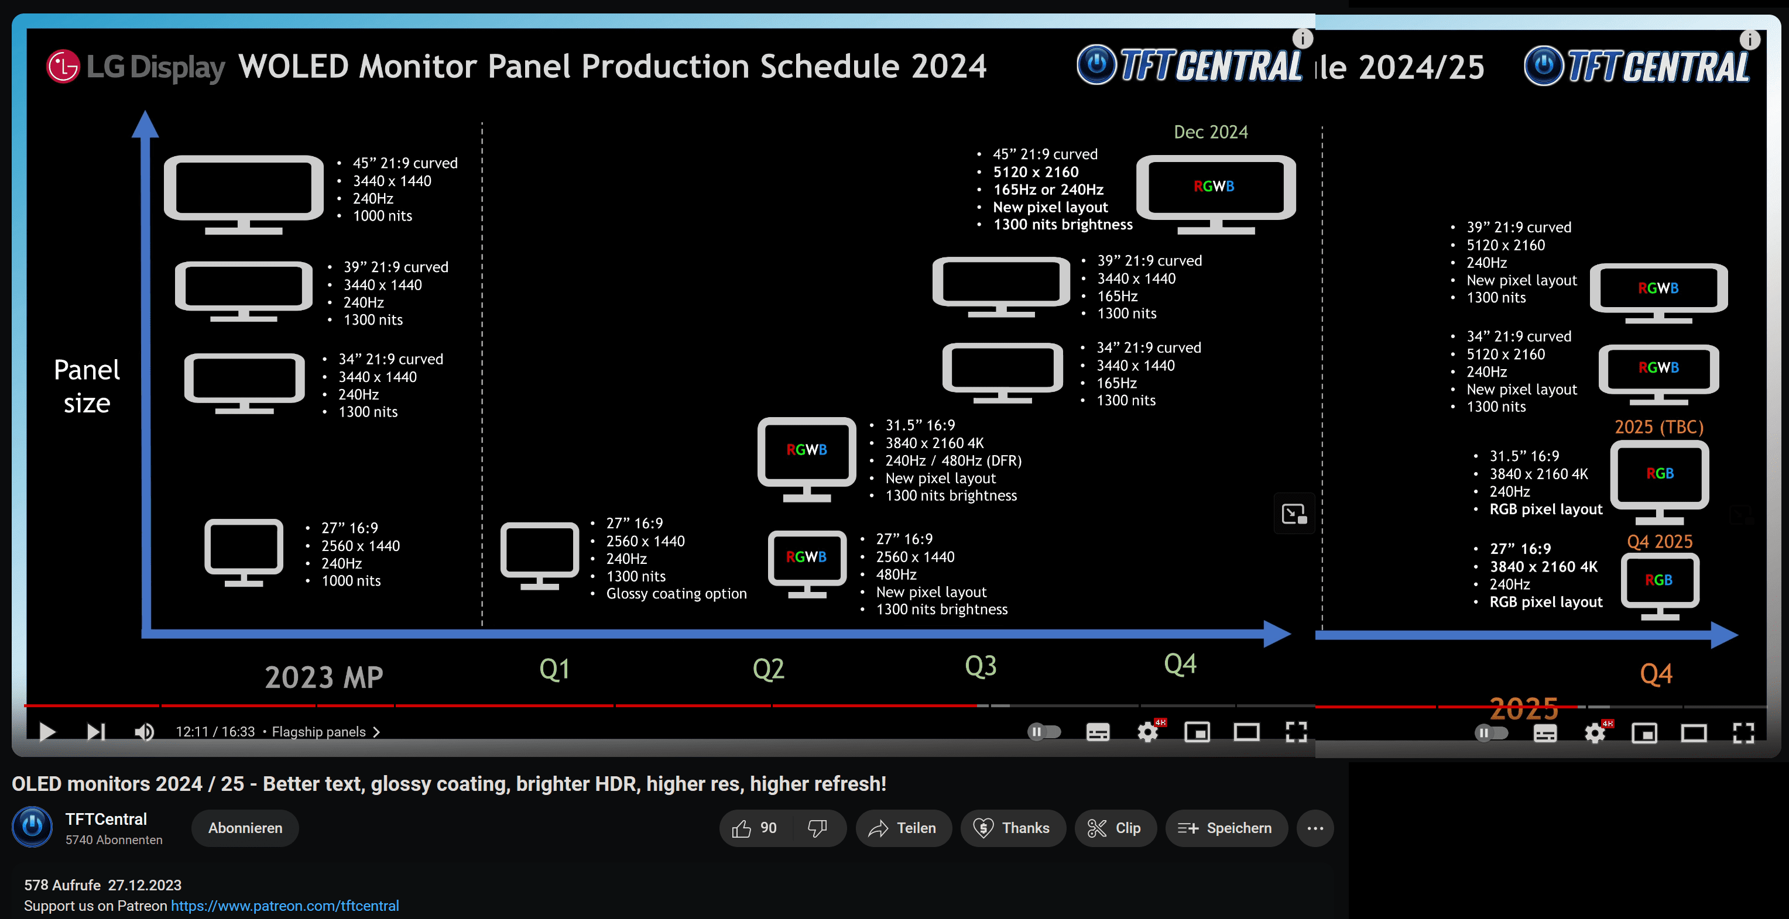1789x919 pixels.
Task: Open the 'Flagship panels' chapter list
Action: [x=325, y=732]
